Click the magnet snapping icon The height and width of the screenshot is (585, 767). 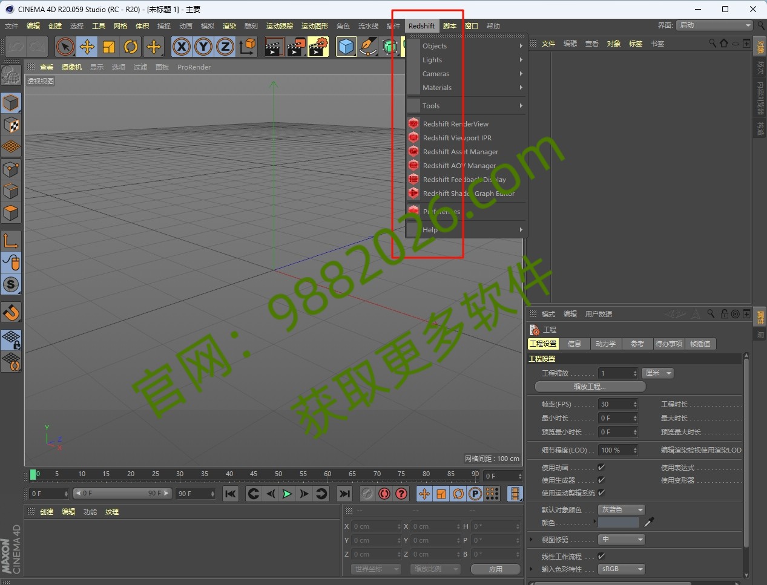11,312
